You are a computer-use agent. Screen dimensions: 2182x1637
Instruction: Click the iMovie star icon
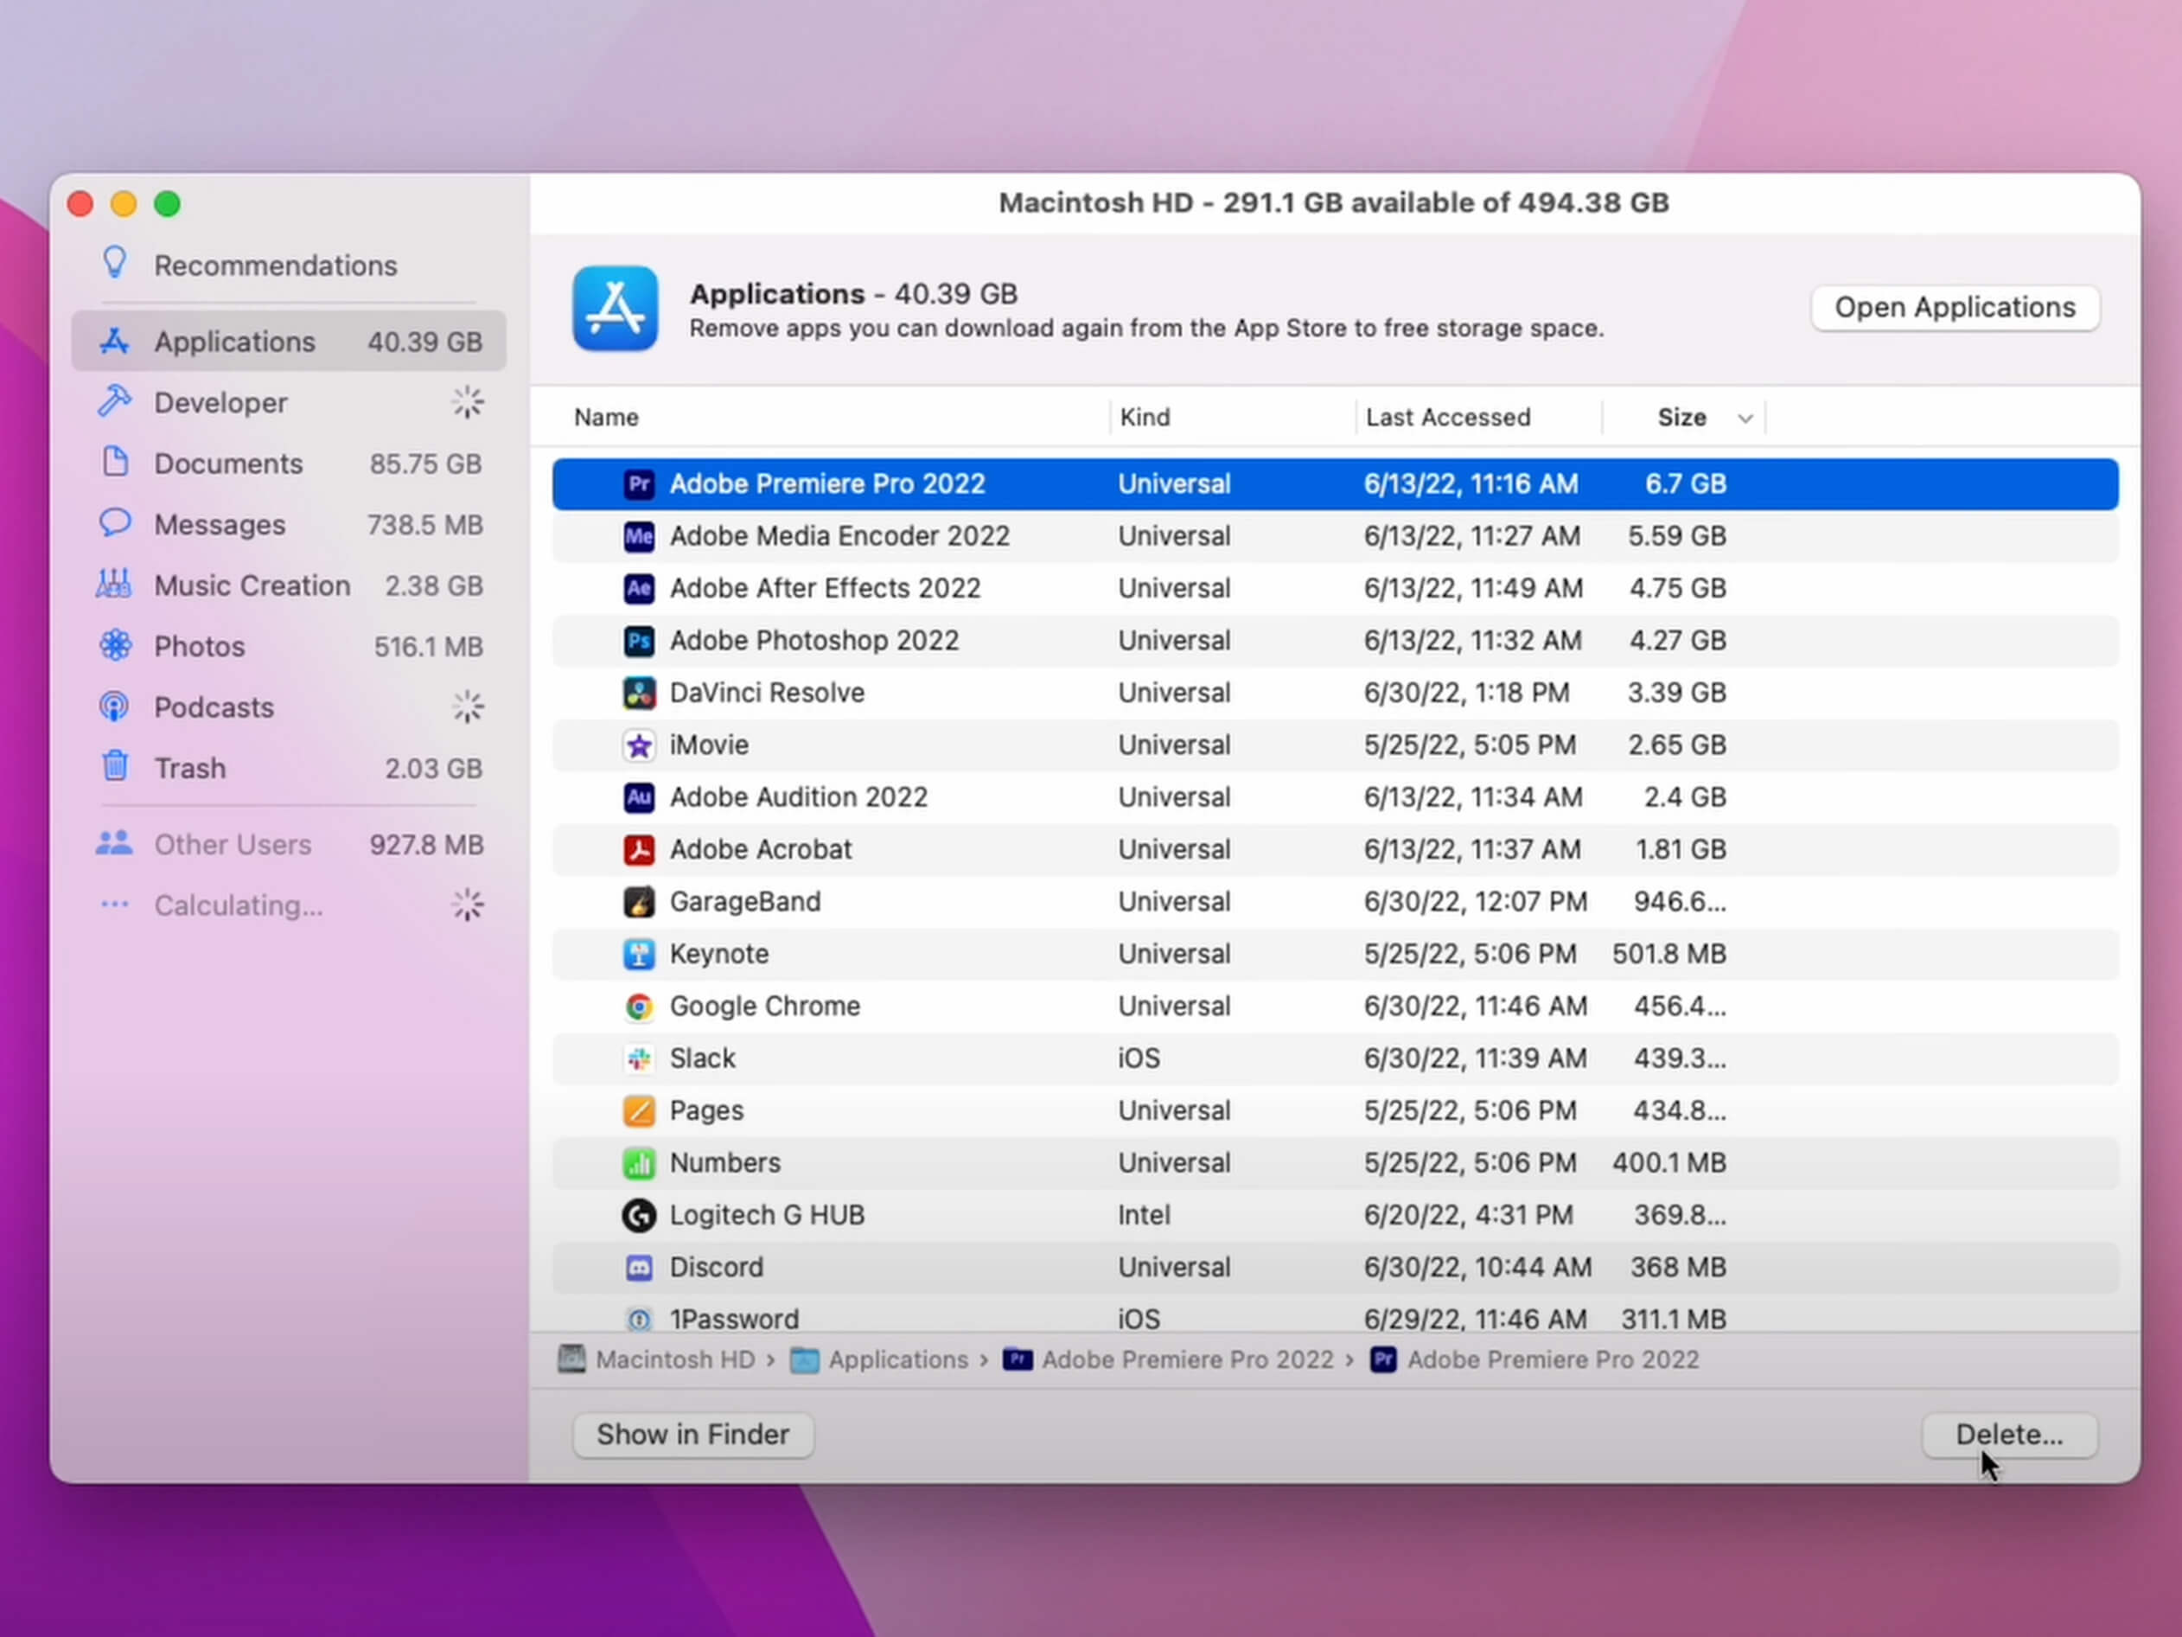(639, 745)
